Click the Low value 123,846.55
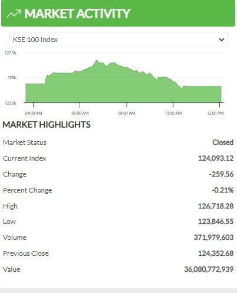237x293 pixels. [216, 222]
